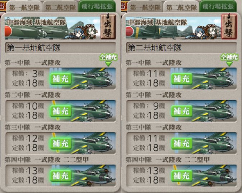
Task: Switch to 第二航空隊 tab on left panel
Action: (x=60, y=7)
